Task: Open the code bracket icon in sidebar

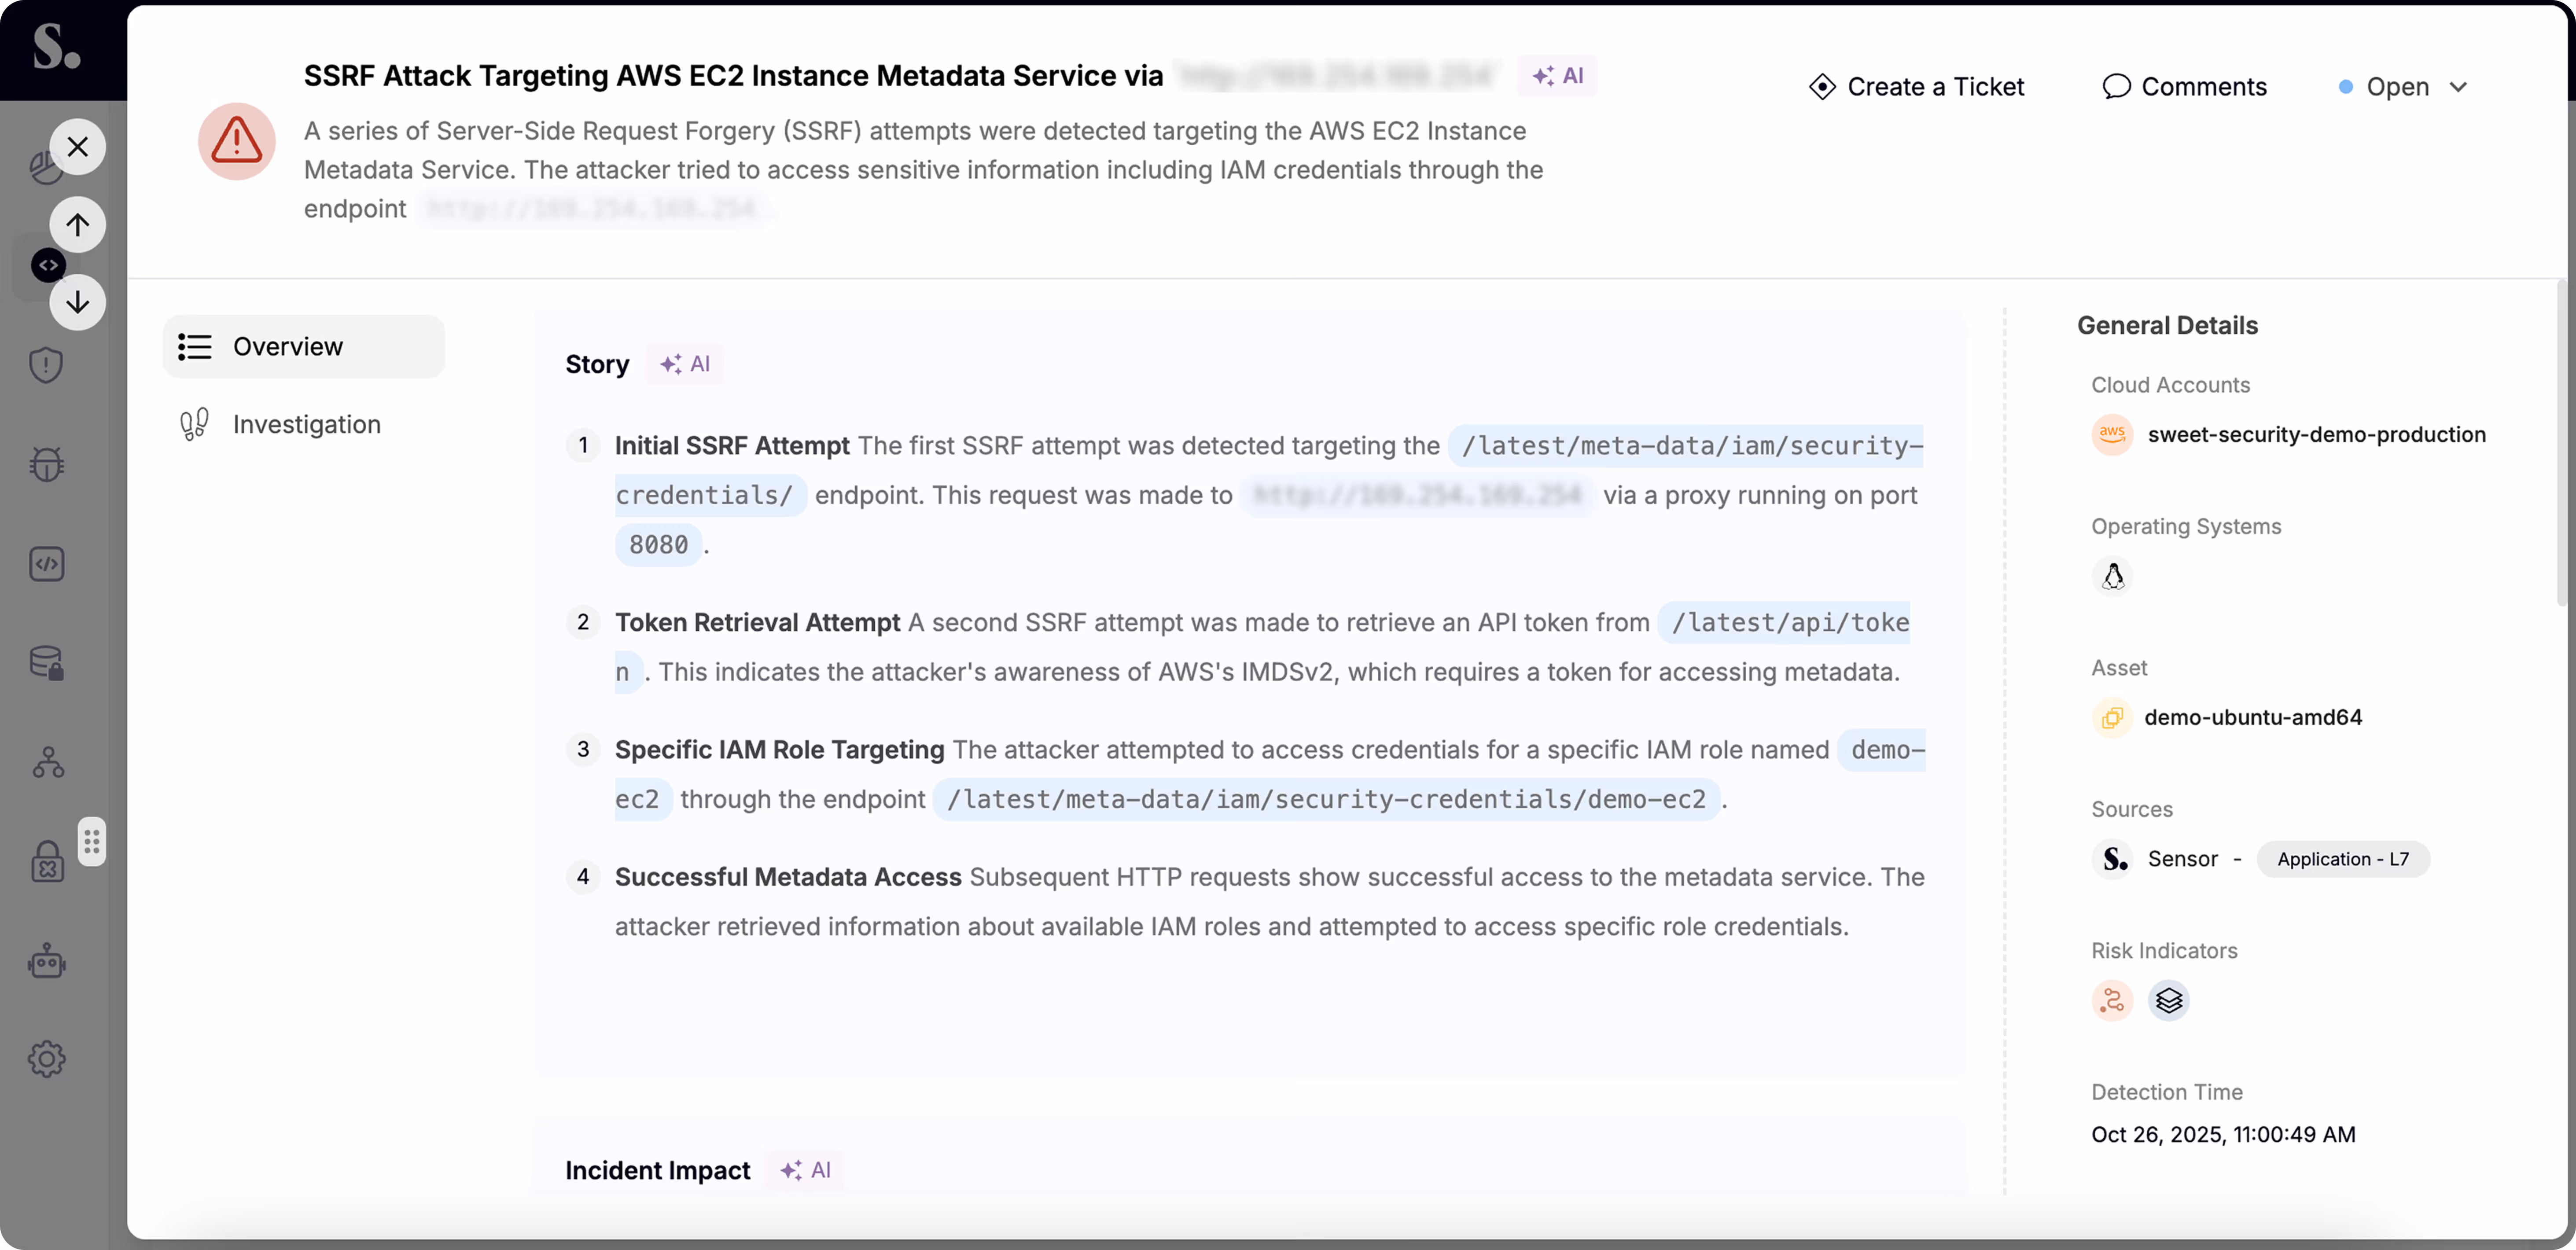Action: (x=46, y=564)
